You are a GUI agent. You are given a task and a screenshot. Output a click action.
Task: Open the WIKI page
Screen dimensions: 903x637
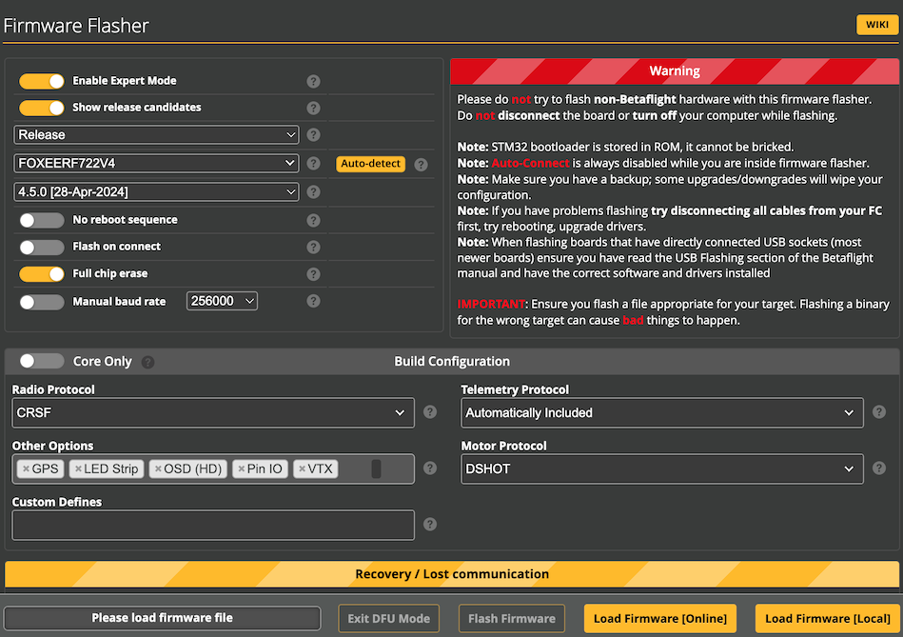coord(876,24)
